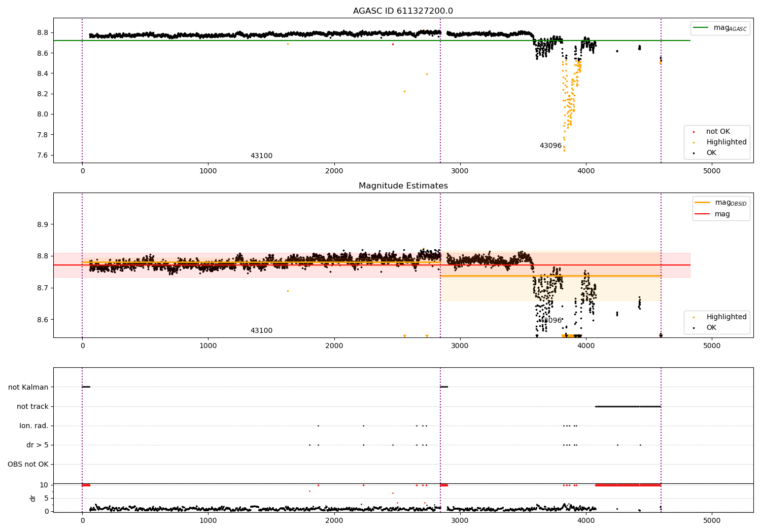The width and height of the screenshot is (761, 532).
Task: Click the '8.9' y-axis tick label
Action: click(43, 224)
